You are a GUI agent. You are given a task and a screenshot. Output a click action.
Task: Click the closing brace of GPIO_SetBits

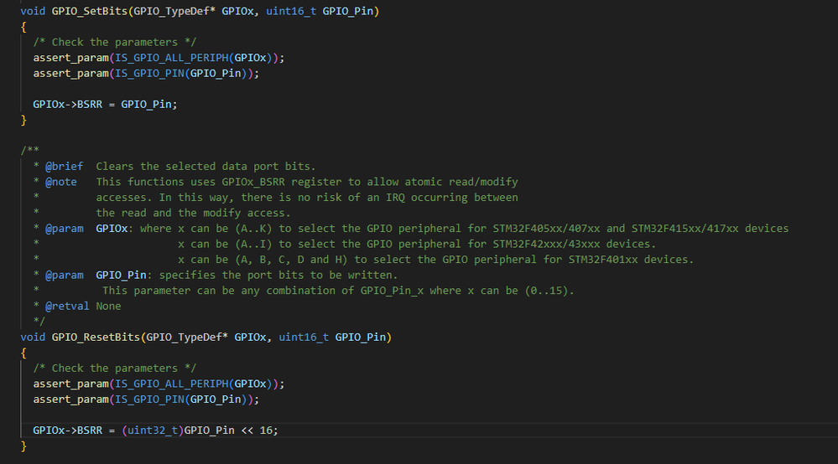23,120
